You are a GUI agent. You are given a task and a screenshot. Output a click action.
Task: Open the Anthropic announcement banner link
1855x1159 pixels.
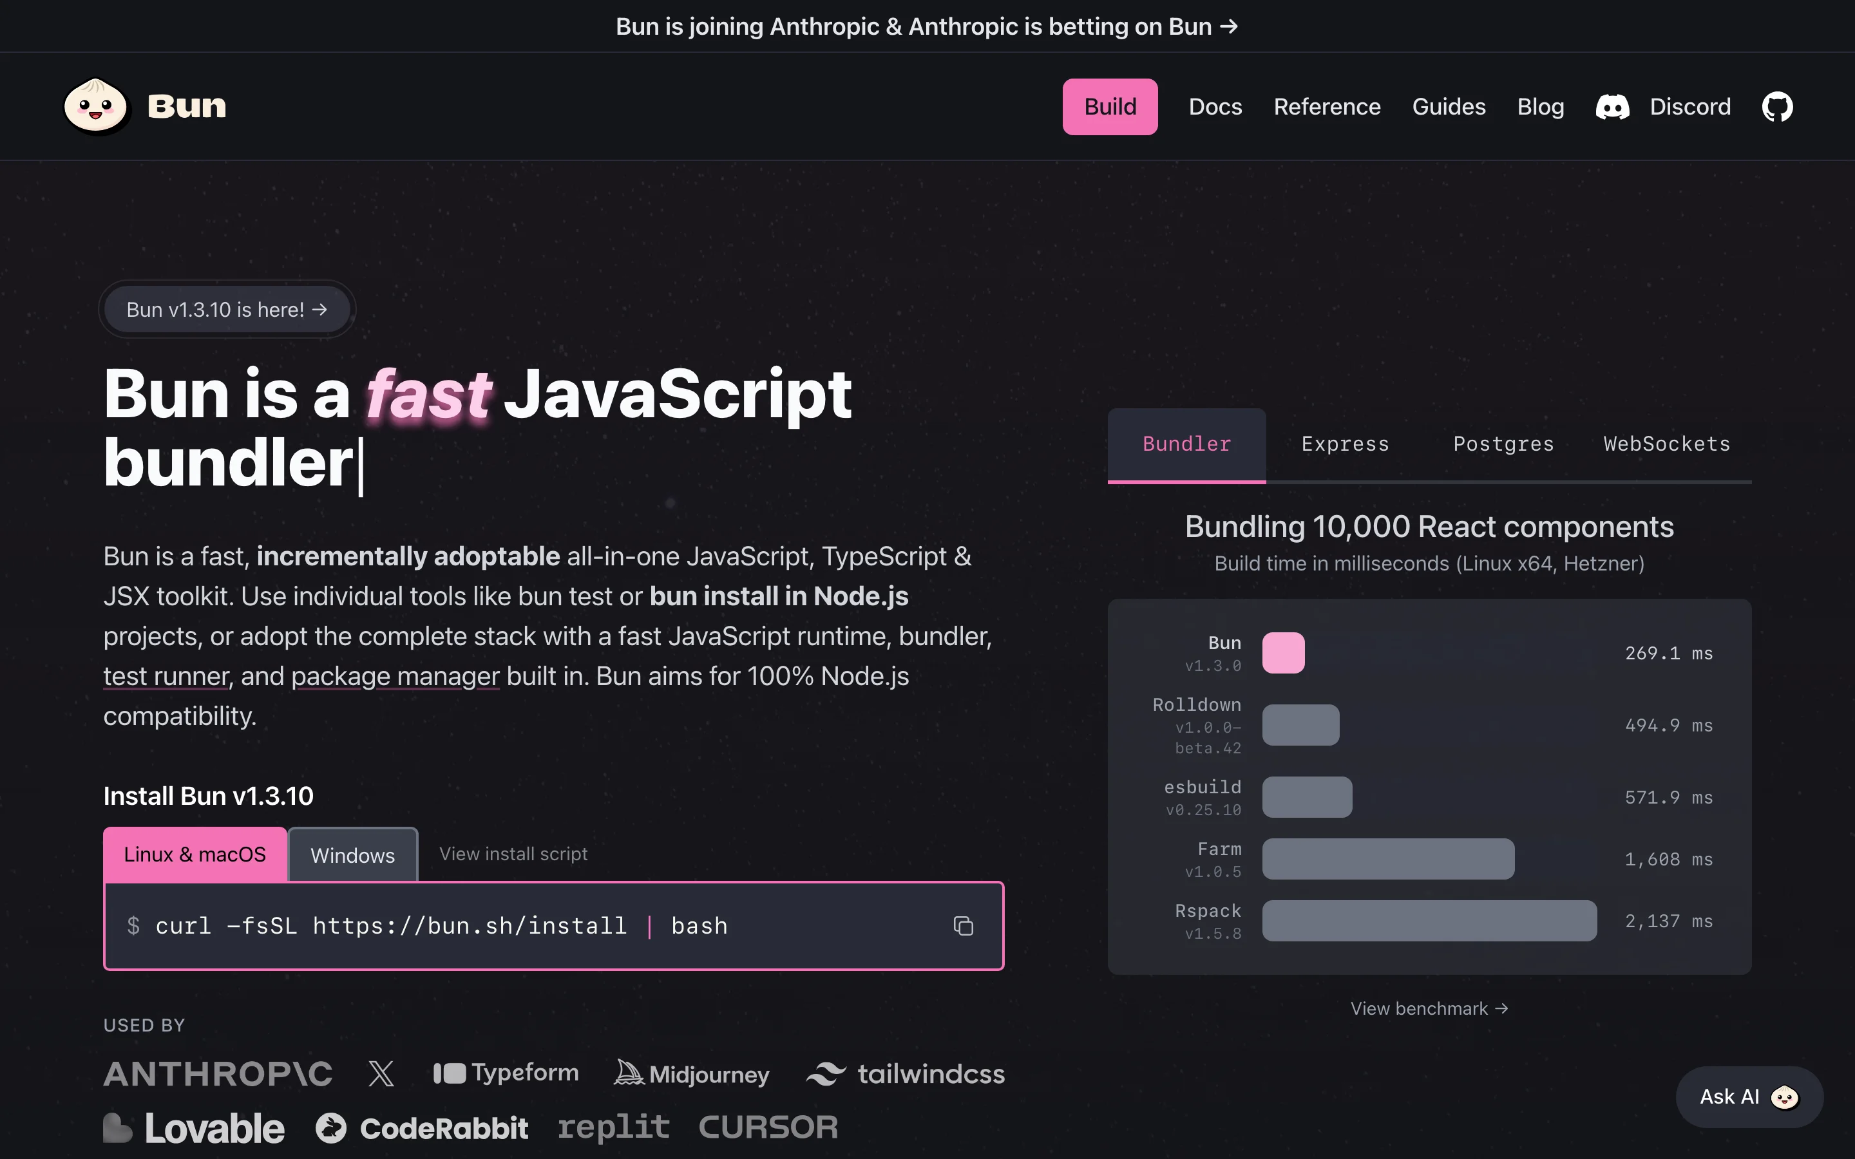coord(927,26)
